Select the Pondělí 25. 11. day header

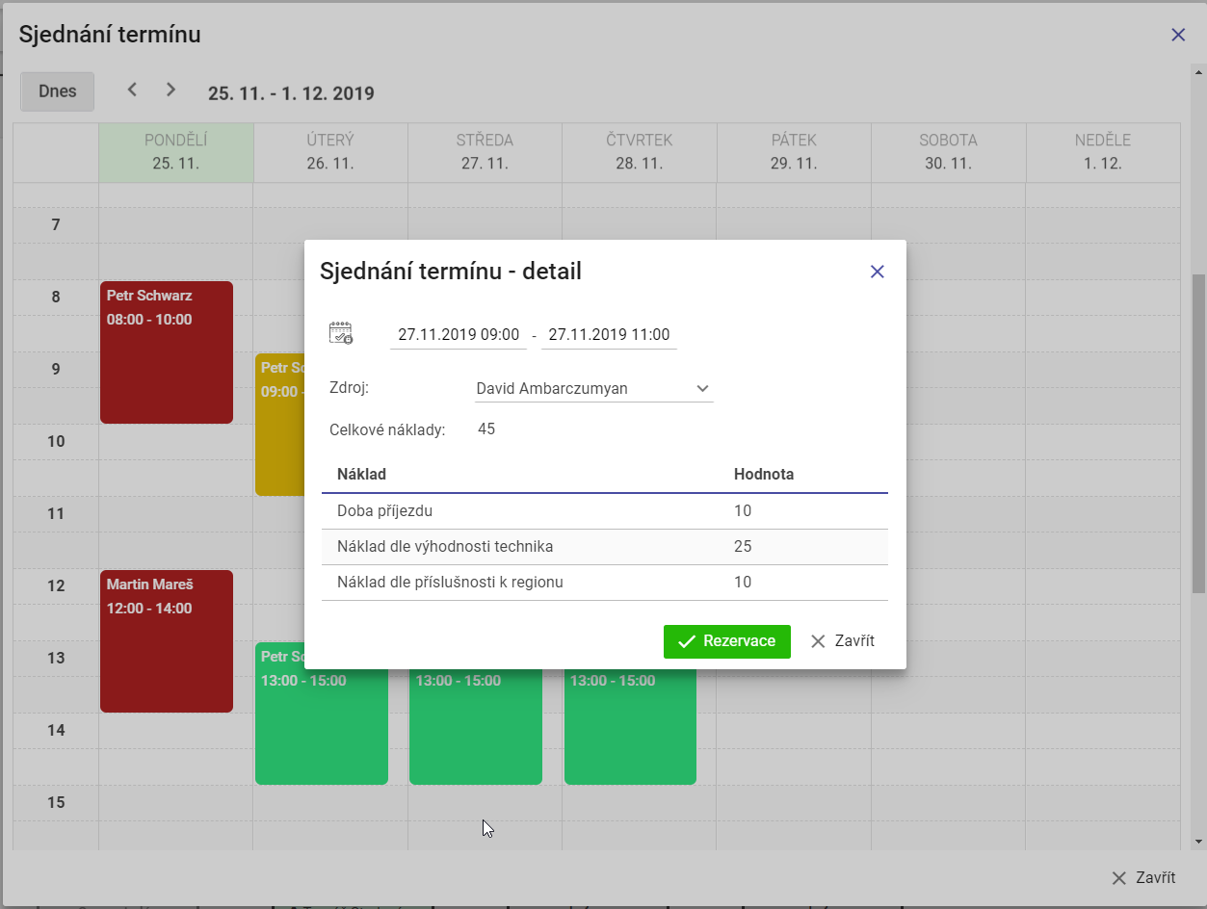[175, 152]
